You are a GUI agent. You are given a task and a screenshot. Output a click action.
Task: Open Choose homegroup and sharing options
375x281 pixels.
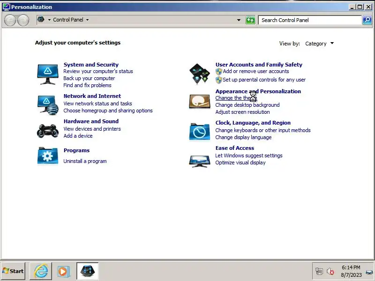(108, 111)
